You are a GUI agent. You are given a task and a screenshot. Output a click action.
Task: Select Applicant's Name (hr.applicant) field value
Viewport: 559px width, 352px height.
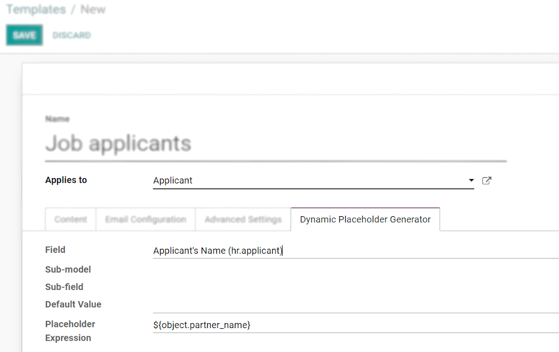click(x=218, y=250)
